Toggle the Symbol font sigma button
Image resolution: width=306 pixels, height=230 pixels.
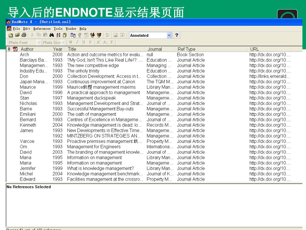112,42
